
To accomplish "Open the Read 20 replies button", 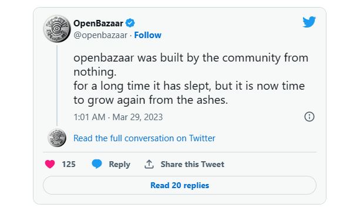I will [180, 185].
